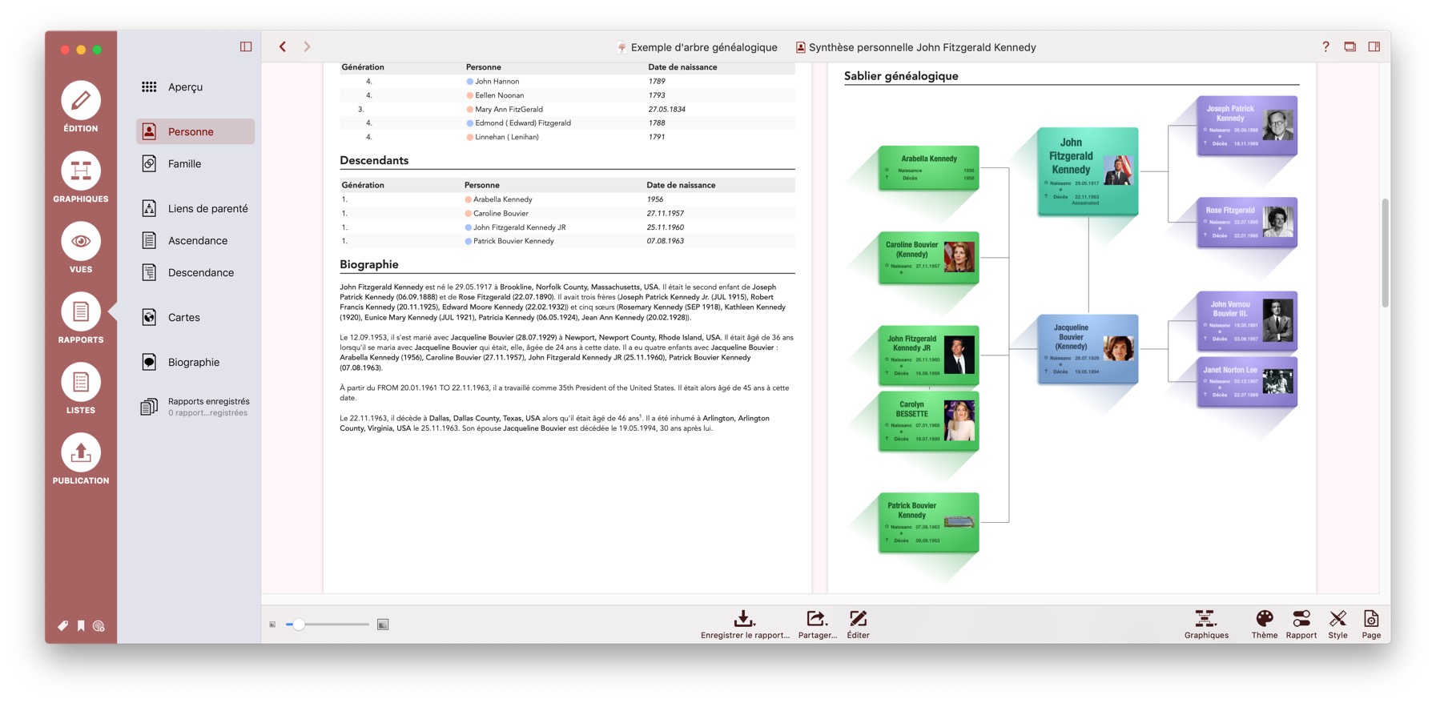Adjust the zoom slider
Viewport: 1436px width, 703px height.
click(328, 625)
